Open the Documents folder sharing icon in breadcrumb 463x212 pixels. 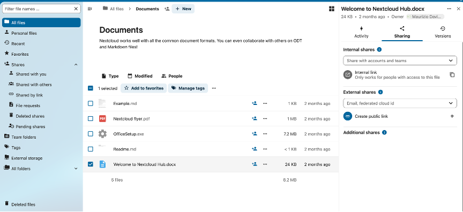[167, 9]
